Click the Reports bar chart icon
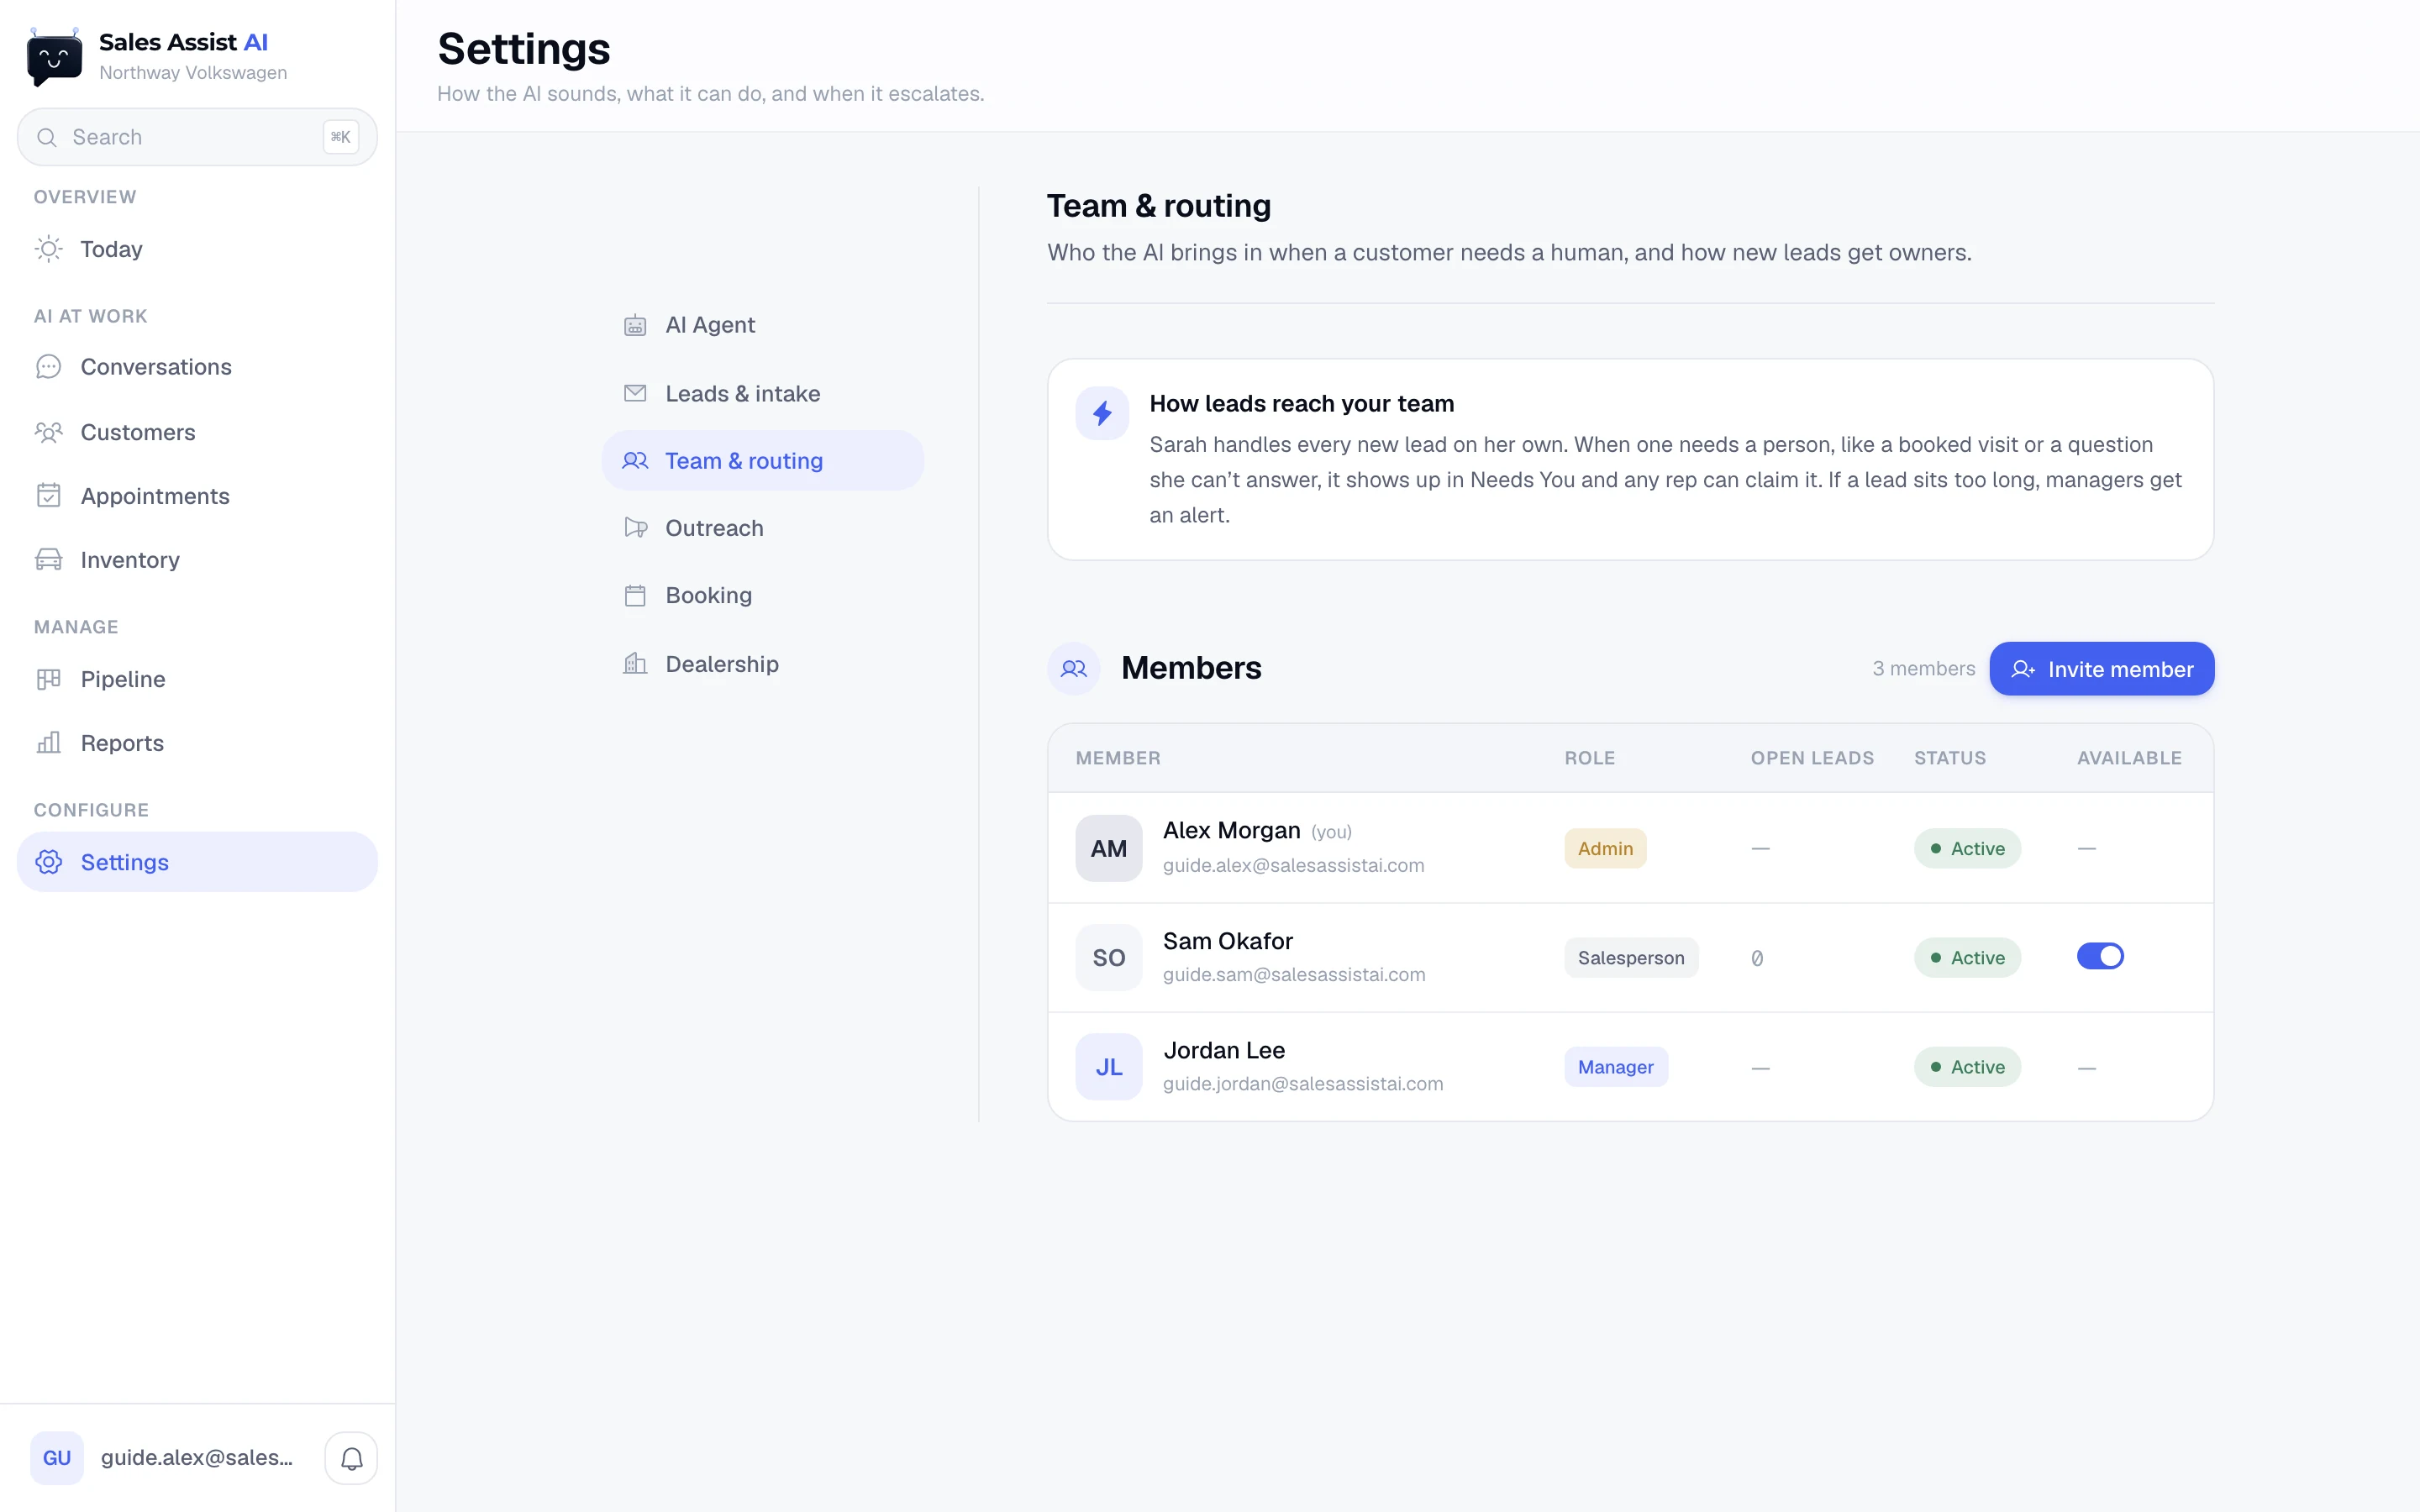Viewport: 2420px width, 1512px height. [49, 743]
